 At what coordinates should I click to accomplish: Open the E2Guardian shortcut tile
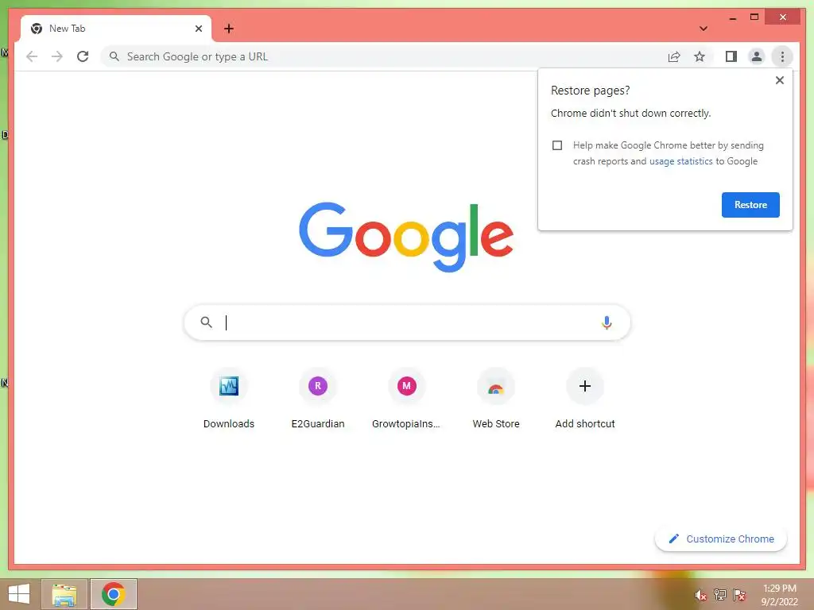[x=318, y=400]
